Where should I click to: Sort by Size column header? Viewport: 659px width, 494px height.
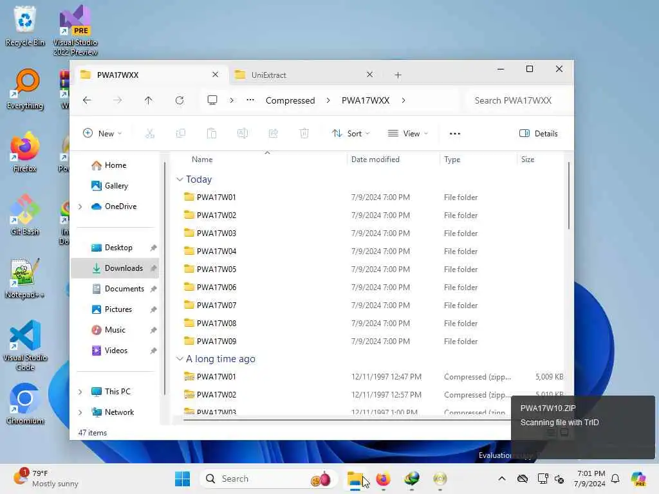coord(540,160)
